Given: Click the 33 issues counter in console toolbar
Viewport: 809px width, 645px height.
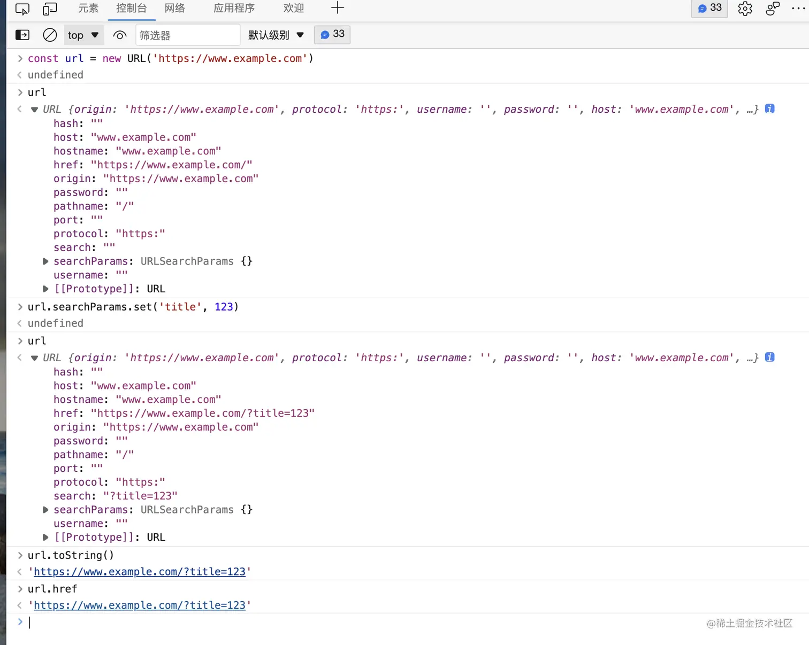Looking at the screenshot, I should (332, 35).
